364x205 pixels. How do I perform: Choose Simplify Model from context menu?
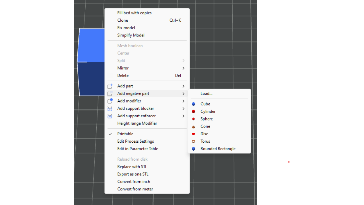(x=131, y=35)
